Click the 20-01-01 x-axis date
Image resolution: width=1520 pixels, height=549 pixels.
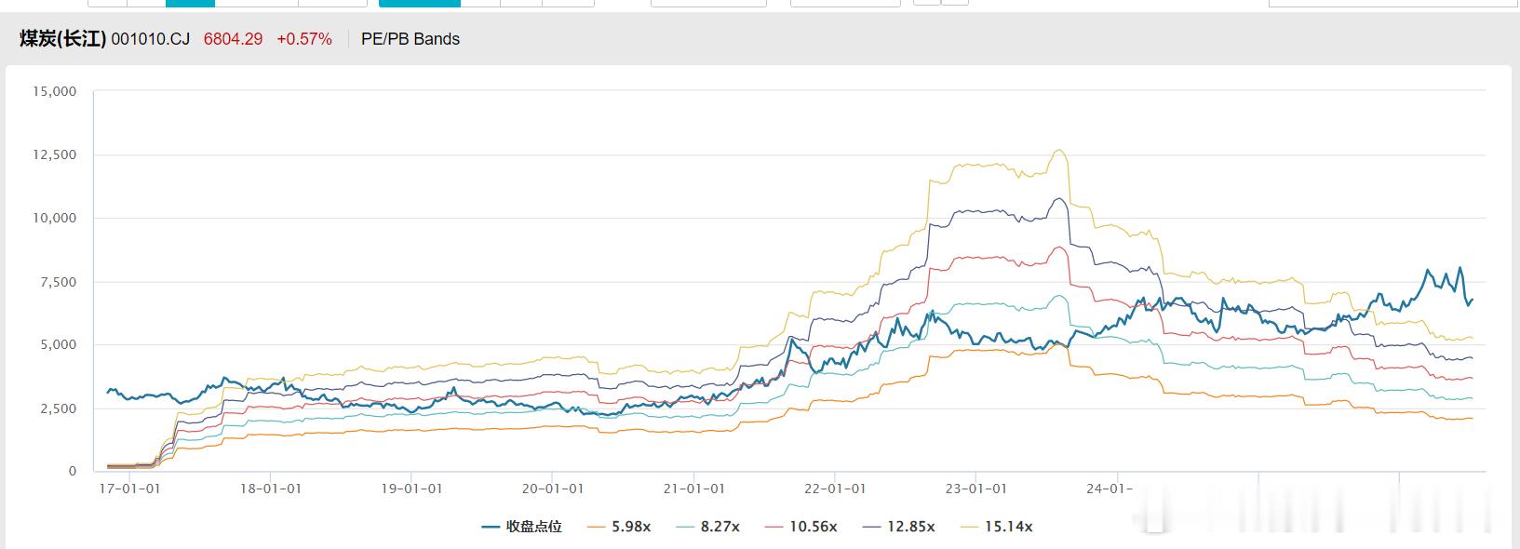(553, 489)
